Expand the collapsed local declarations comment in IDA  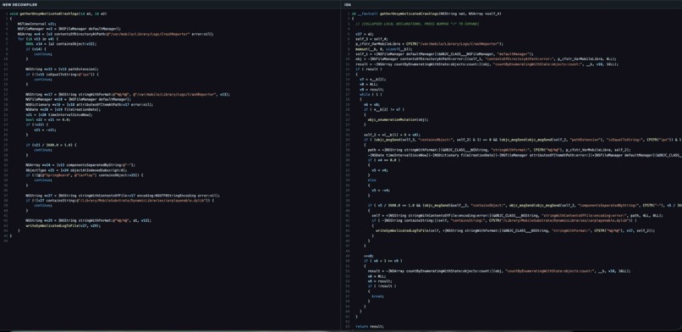point(417,24)
